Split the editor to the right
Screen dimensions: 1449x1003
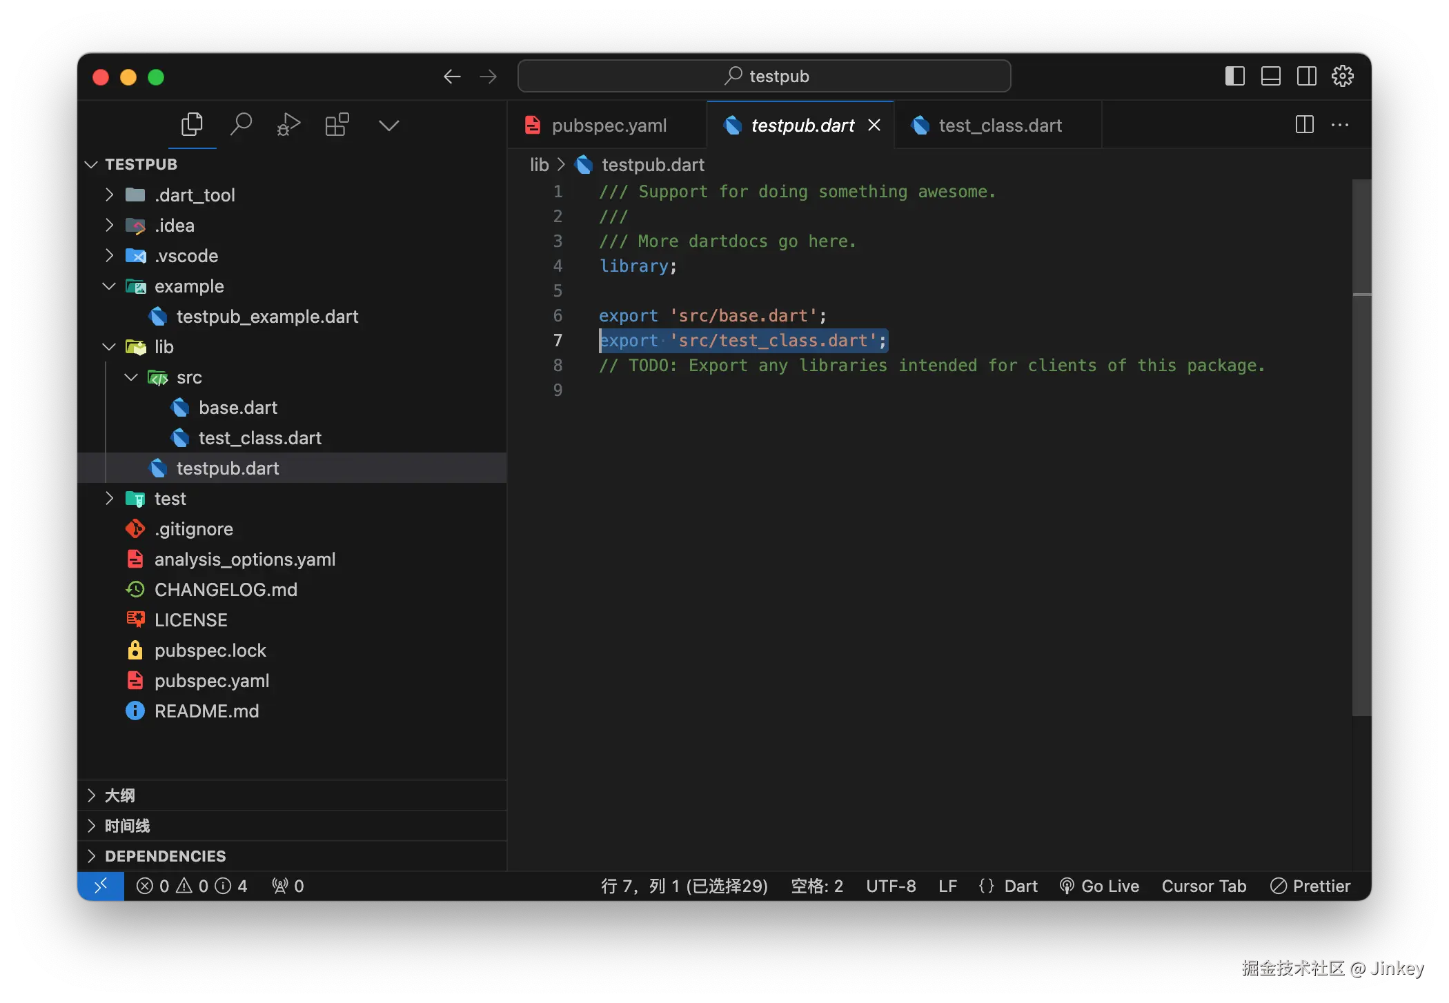pyautogui.click(x=1304, y=125)
